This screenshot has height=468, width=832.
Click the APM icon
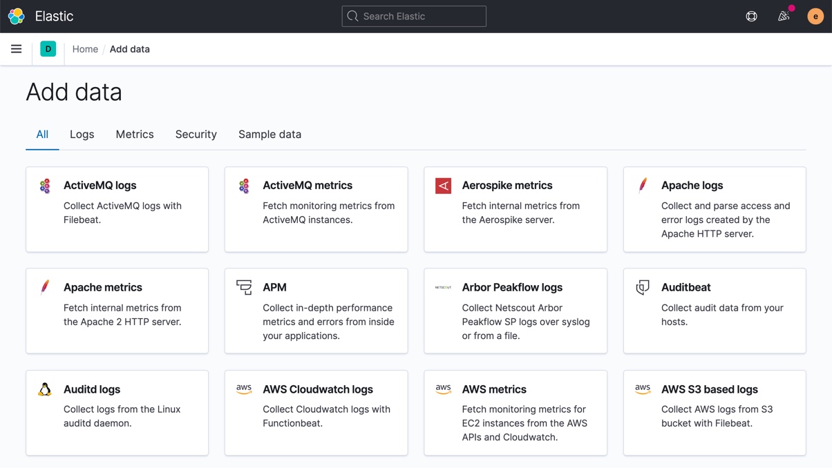tap(244, 287)
